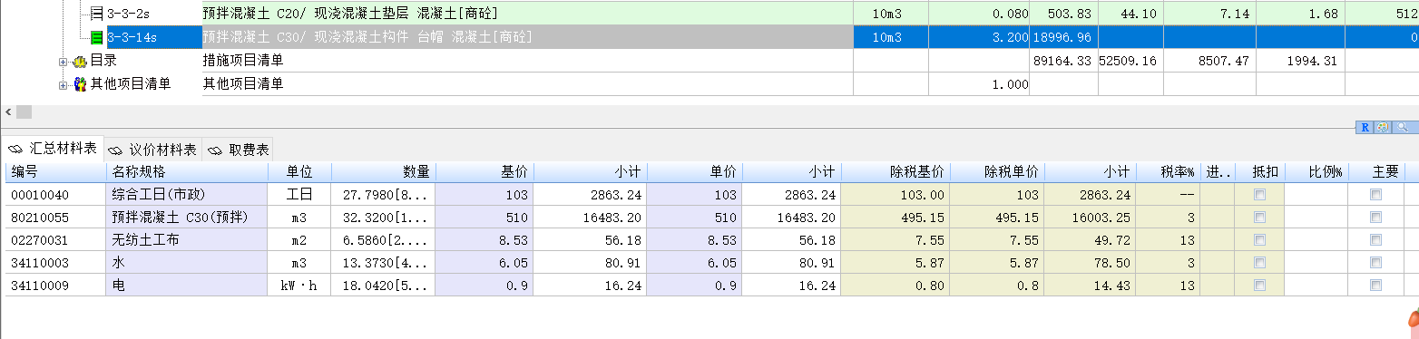Expand the 目录 tree node

(x=64, y=62)
